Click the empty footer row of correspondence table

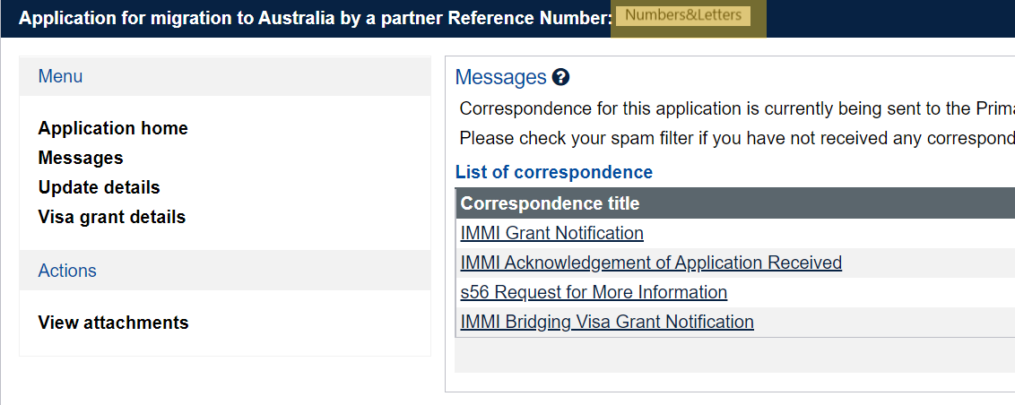click(x=733, y=355)
